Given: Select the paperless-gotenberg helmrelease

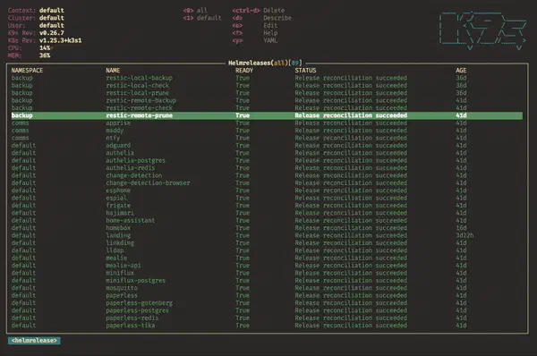Looking at the screenshot, I should (267, 303).
